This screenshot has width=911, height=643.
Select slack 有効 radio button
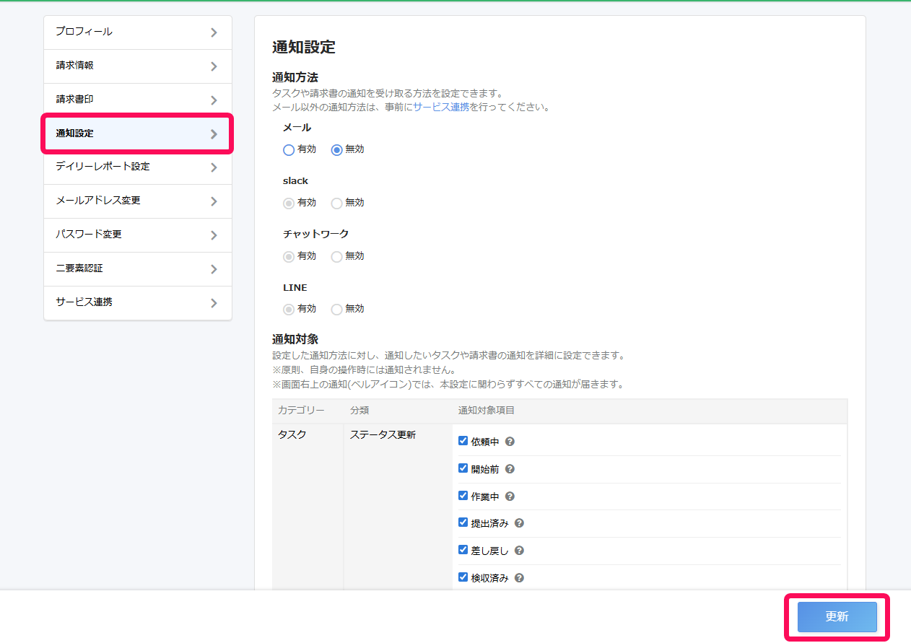tap(289, 204)
